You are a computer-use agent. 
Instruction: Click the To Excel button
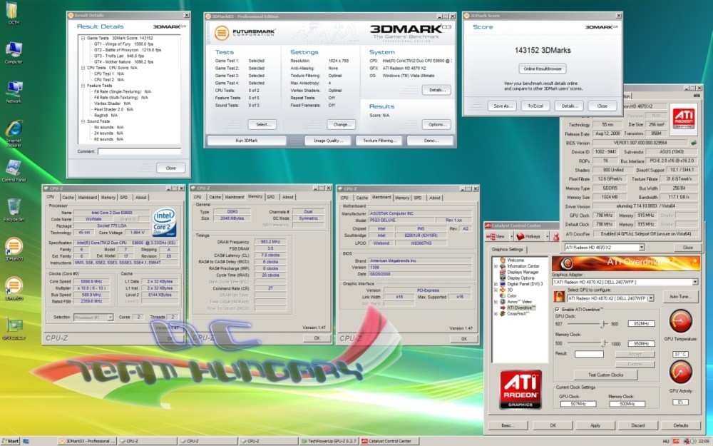click(535, 106)
